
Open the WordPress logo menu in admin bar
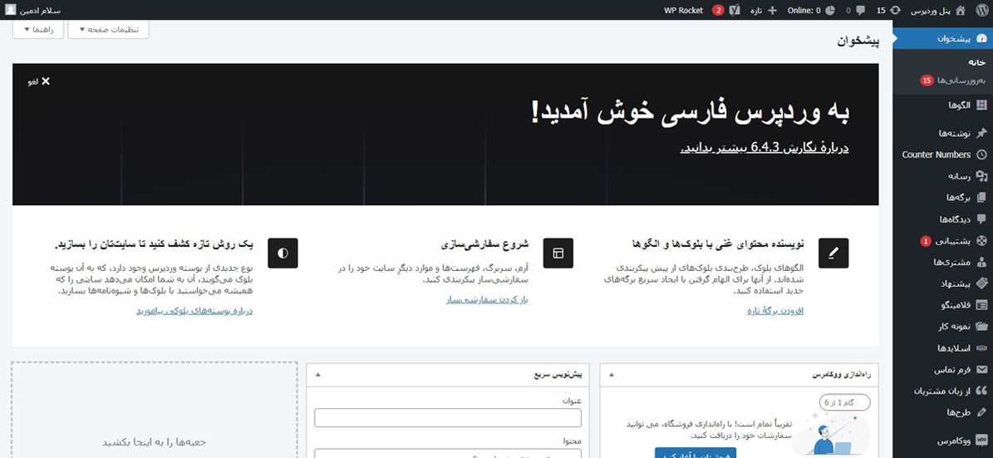[981, 10]
